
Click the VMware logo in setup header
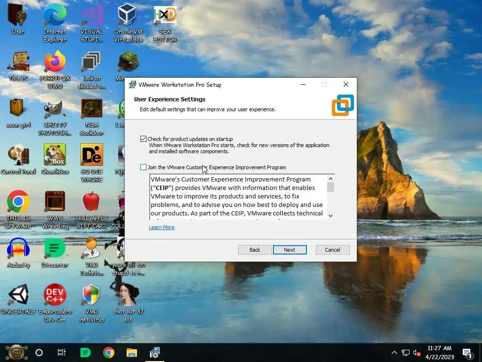click(343, 105)
